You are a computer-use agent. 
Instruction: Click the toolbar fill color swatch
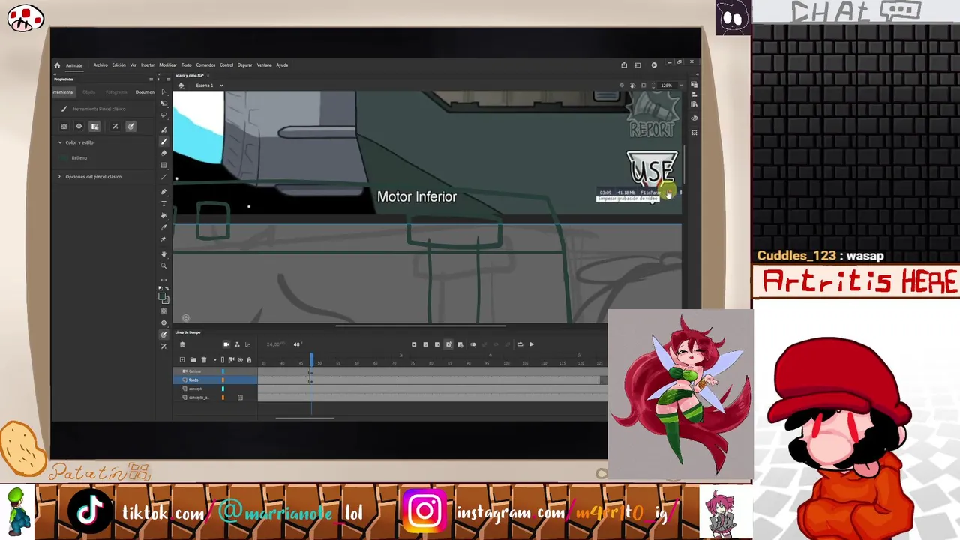pos(163,298)
